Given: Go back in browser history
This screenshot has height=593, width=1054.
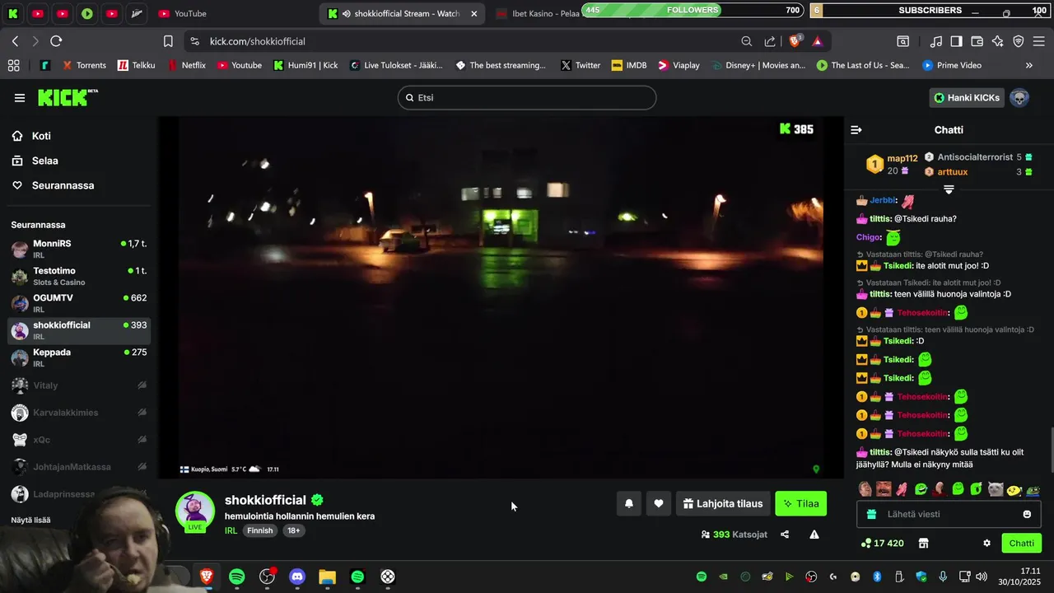Looking at the screenshot, I should click(15, 41).
